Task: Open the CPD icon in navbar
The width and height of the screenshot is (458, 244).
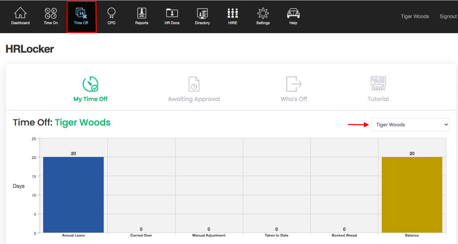Action: point(111,14)
